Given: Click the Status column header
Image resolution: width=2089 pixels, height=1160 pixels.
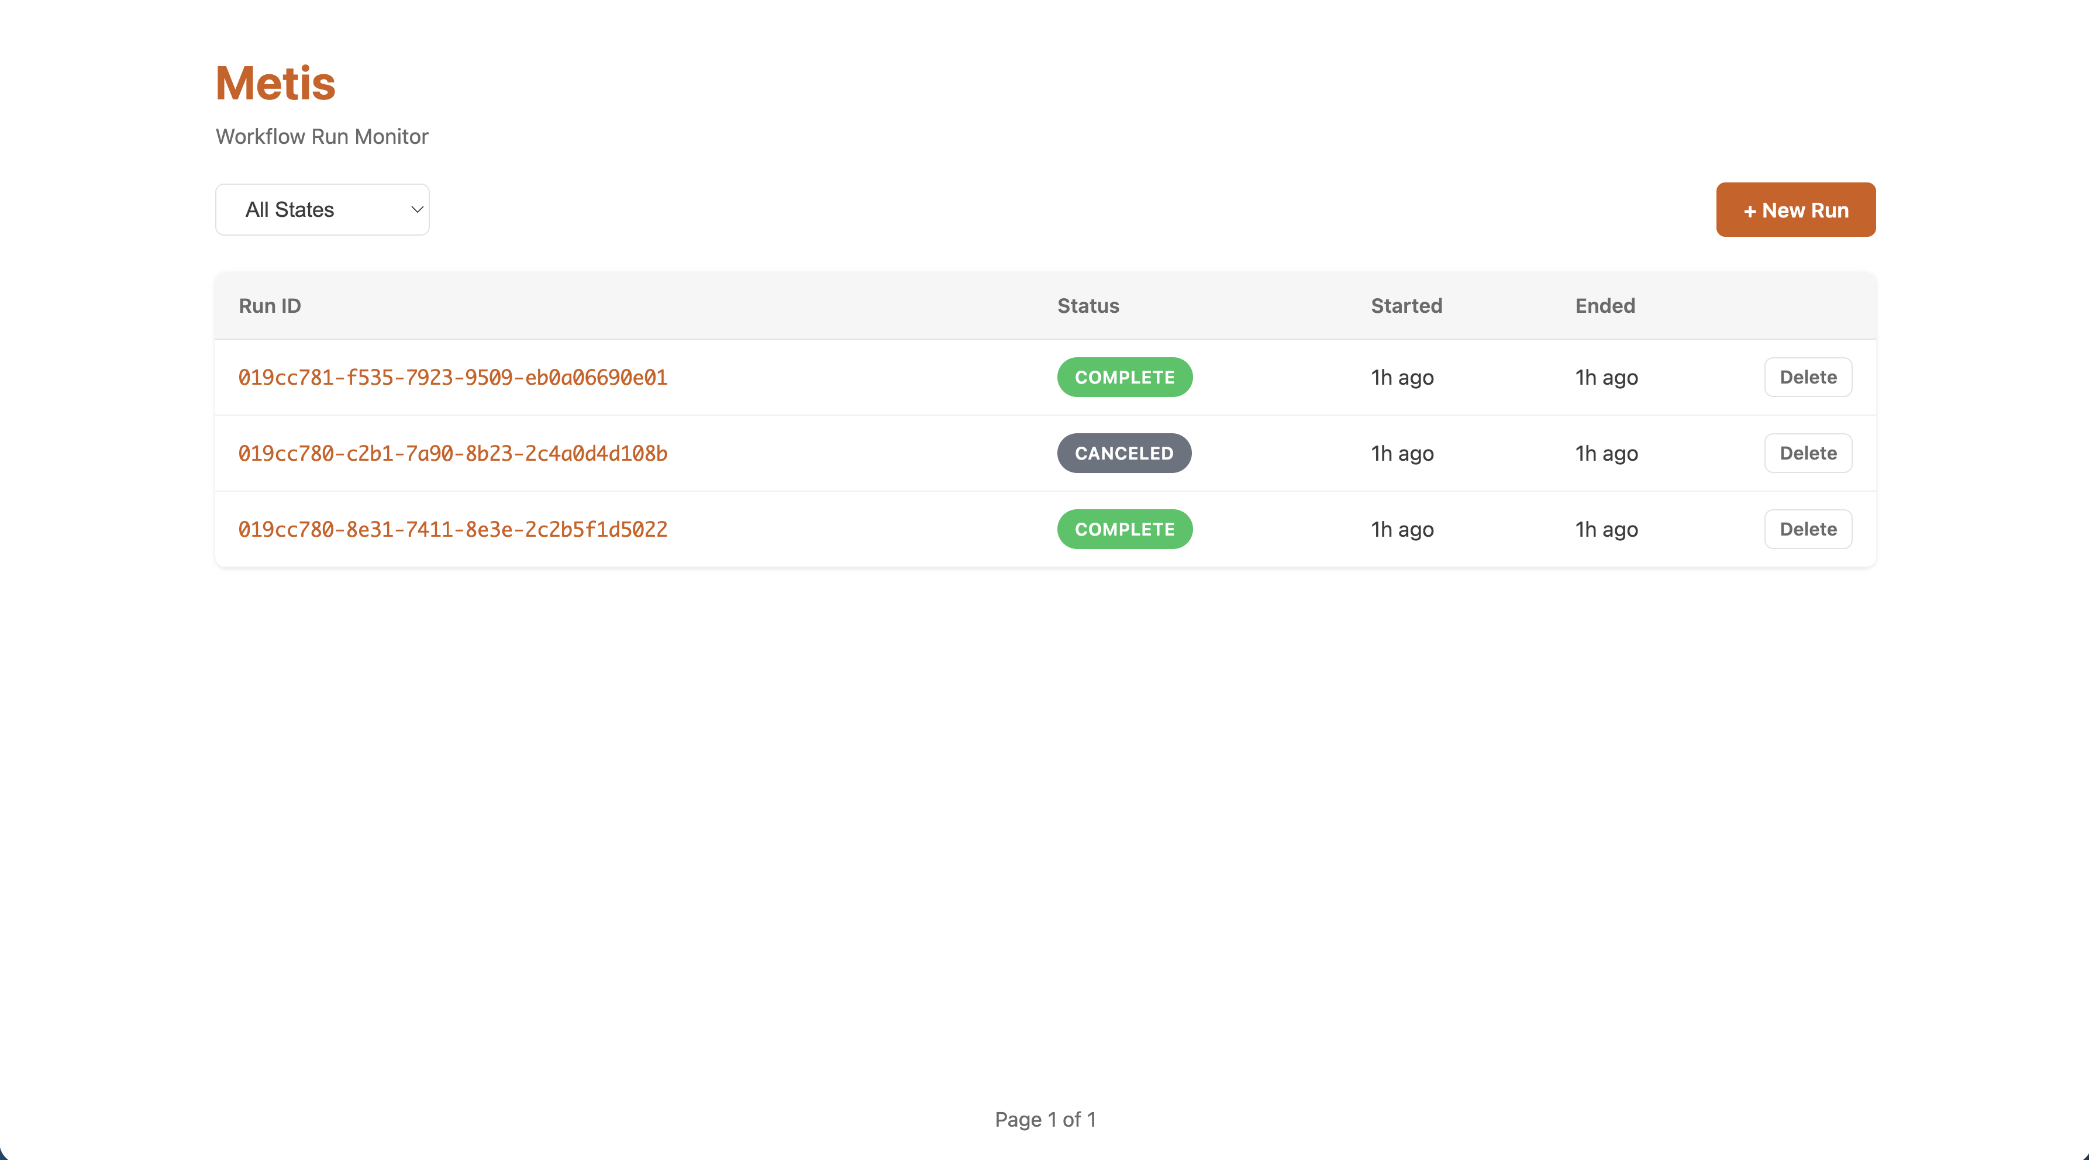Looking at the screenshot, I should click(1087, 306).
